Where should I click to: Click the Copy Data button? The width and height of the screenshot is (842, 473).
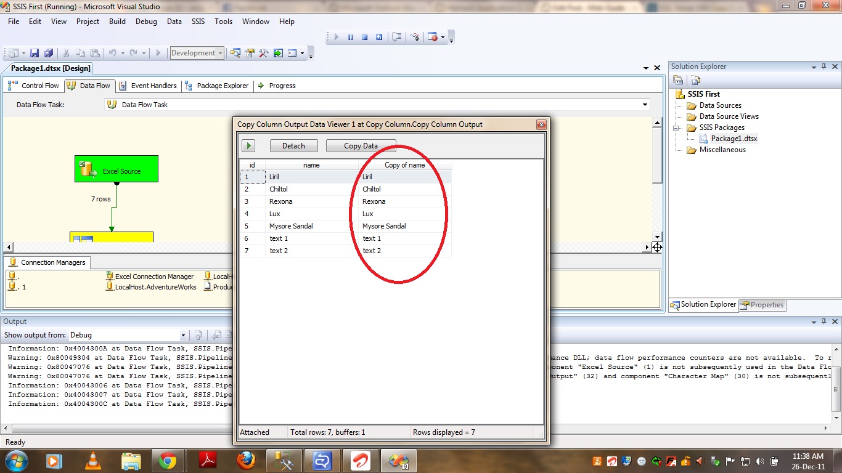point(361,146)
